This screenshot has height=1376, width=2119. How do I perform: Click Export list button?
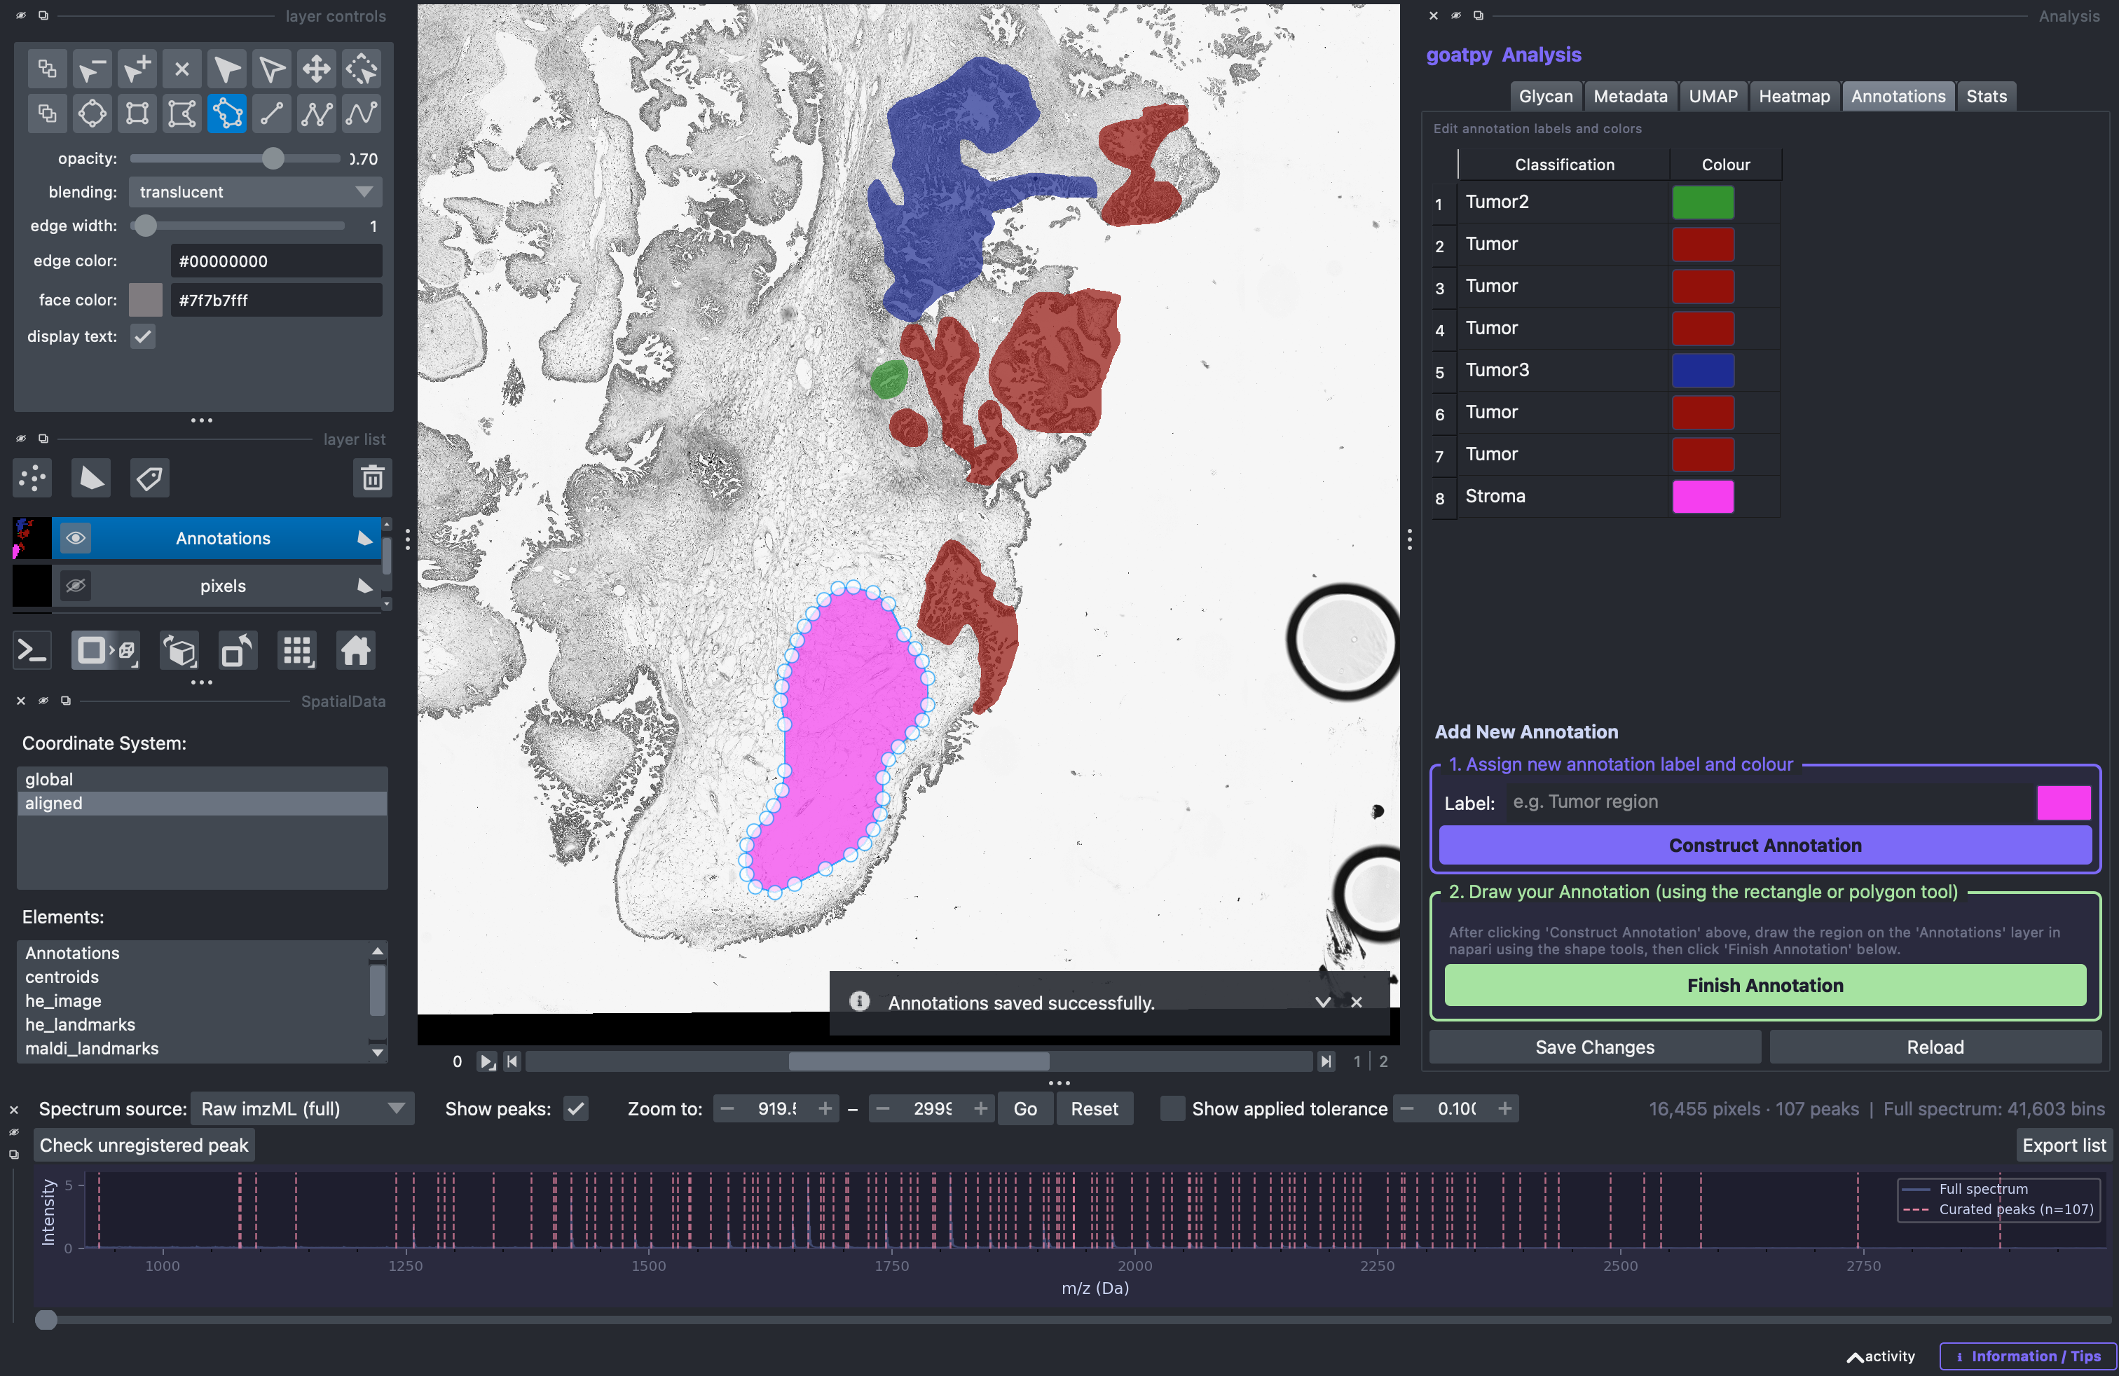coord(2064,1145)
